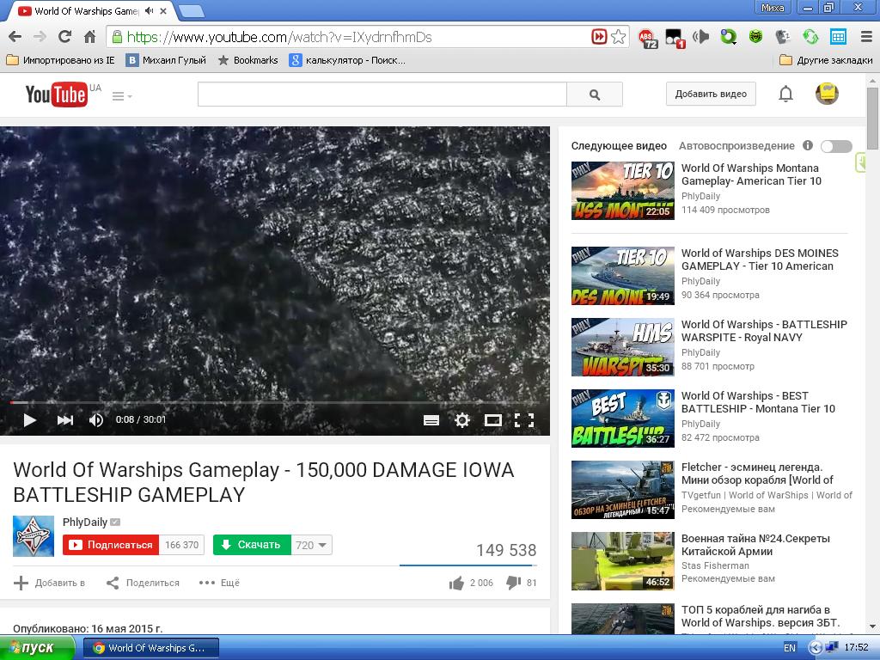This screenshot has width=880, height=660.
Task: Click the video progress bar
Action: [275, 402]
